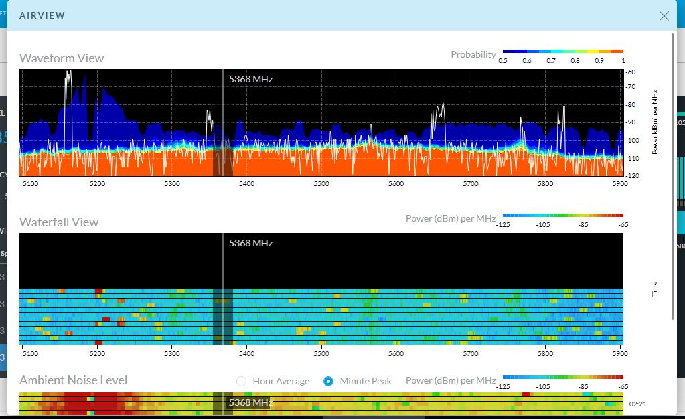Viewport: 685px width, 419px height.
Task: Click the Waveform 5100 axis label
Action: [31, 183]
